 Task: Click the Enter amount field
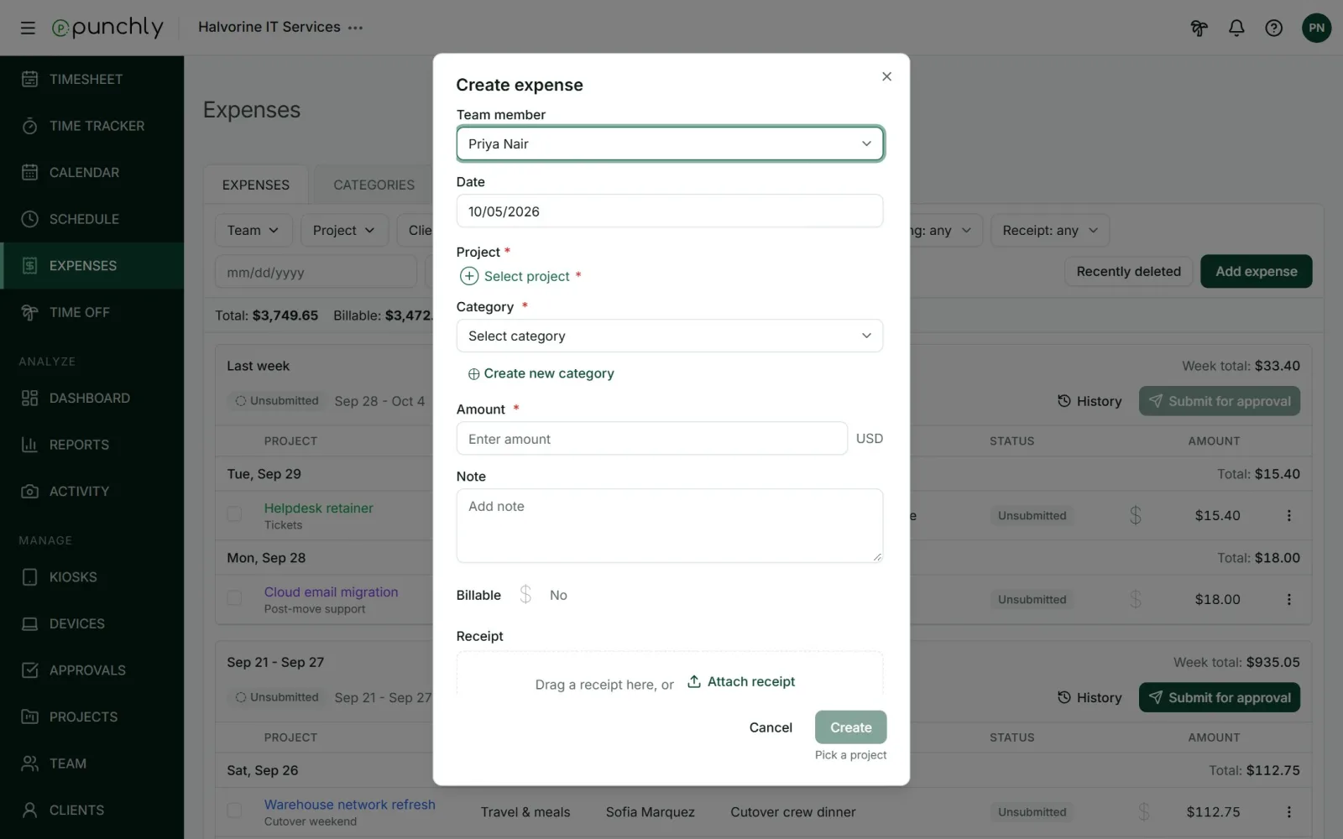[652, 439]
